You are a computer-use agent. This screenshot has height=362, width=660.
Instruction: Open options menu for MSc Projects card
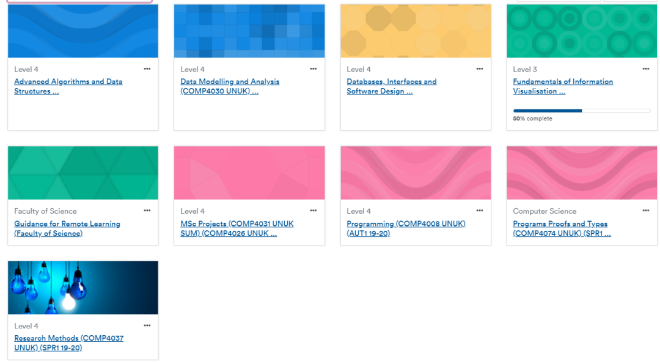tap(313, 211)
